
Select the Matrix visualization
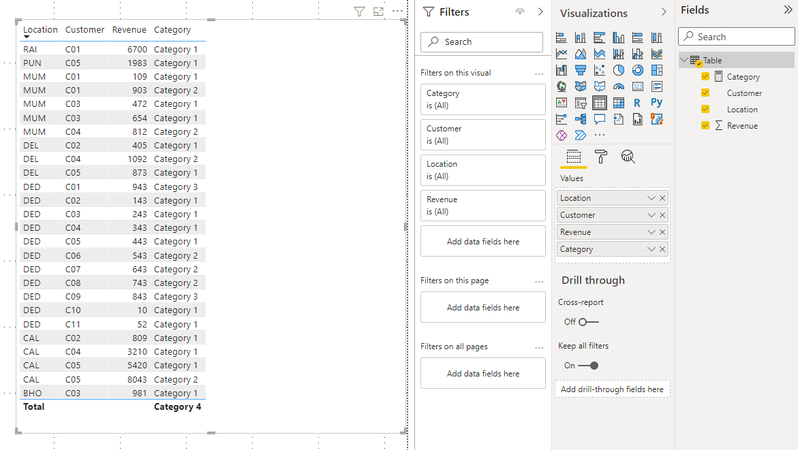click(619, 103)
